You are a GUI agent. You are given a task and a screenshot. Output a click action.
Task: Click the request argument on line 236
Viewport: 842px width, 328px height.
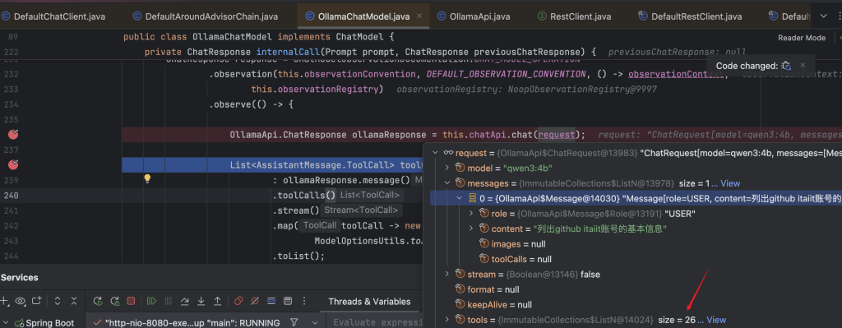557,134
